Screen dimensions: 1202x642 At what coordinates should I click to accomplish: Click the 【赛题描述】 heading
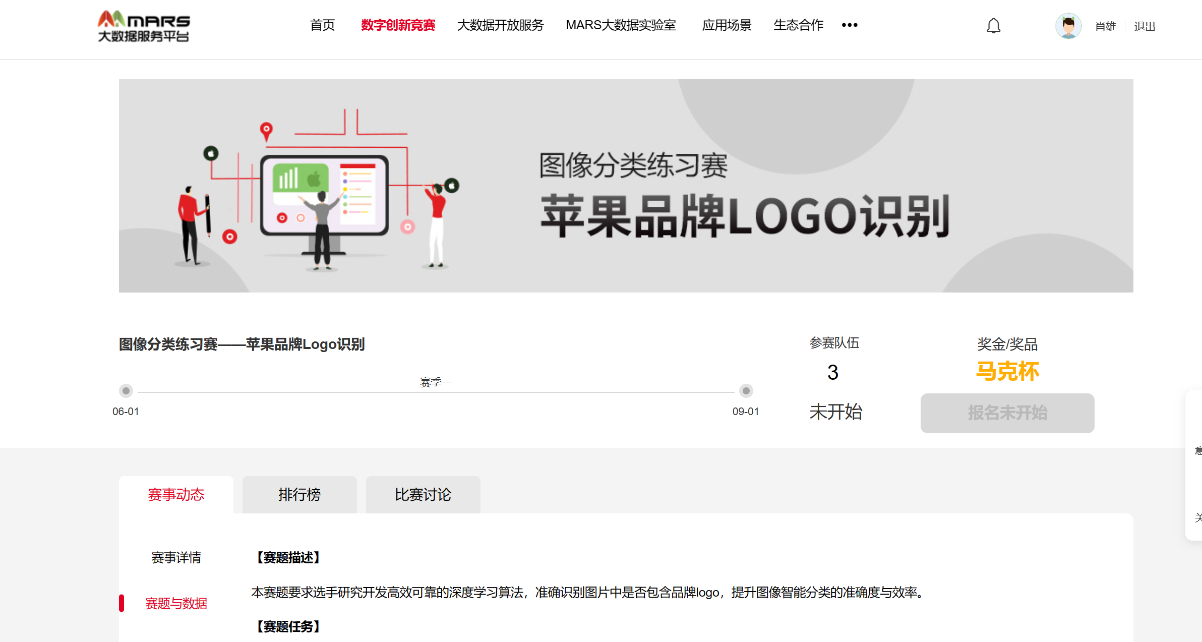point(288,557)
